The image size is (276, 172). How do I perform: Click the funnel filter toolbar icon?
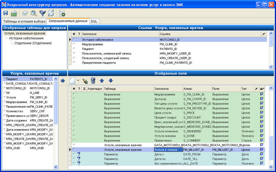coord(42,13)
